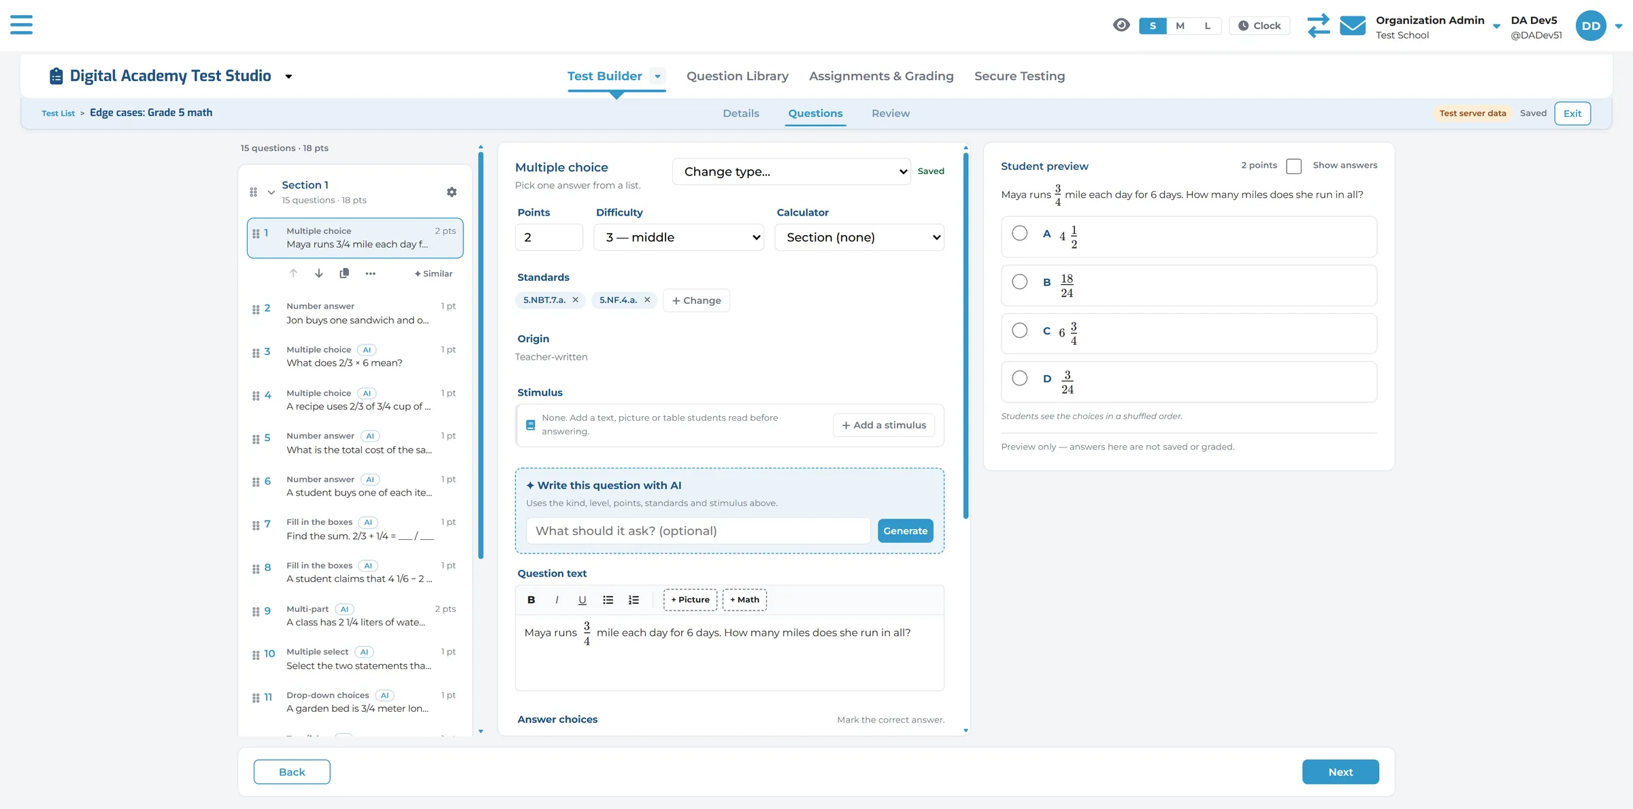Apply underline formatting in question text
Screen dimensions: 1633x809
[582, 600]
